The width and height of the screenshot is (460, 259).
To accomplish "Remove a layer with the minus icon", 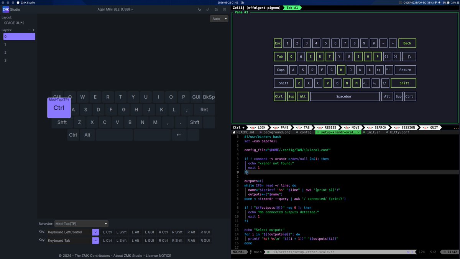I will tap(29, 30).
